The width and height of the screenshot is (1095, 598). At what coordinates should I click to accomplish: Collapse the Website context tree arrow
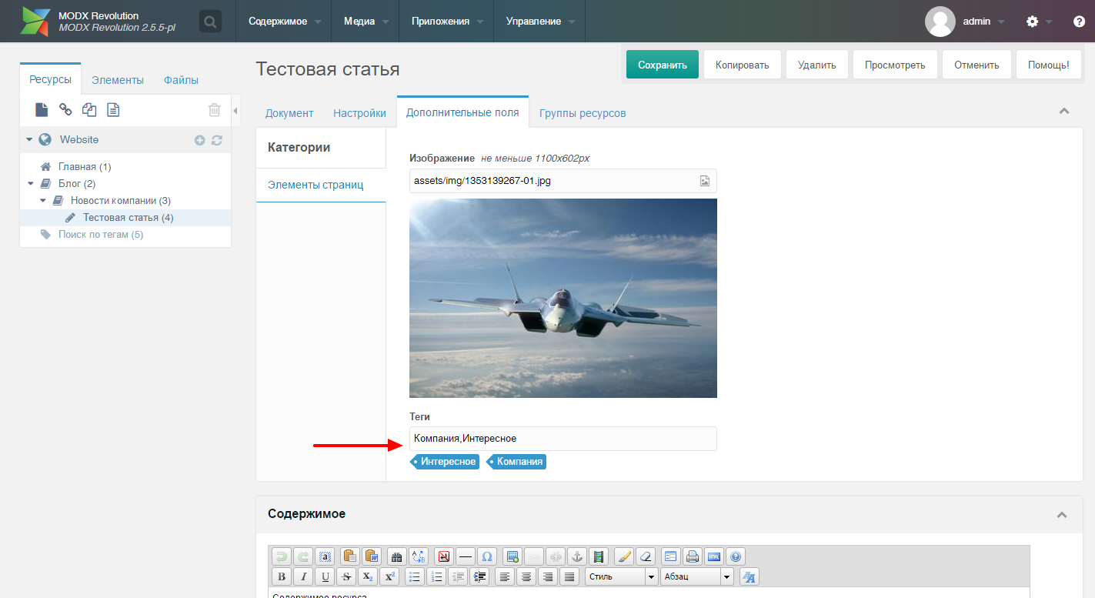pyautogui.click(x=29, y=140)
